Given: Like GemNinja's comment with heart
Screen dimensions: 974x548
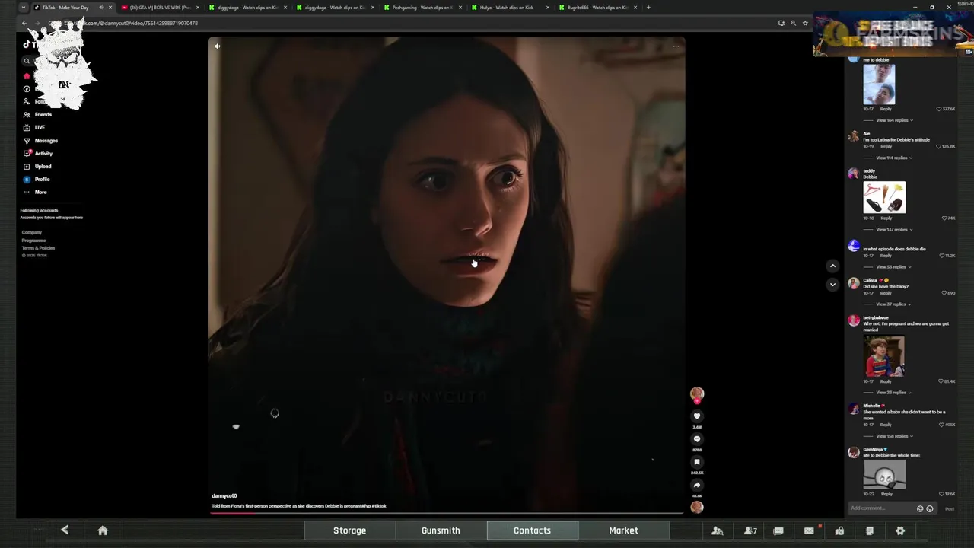Looking at the screenshot, I should 941,494.
